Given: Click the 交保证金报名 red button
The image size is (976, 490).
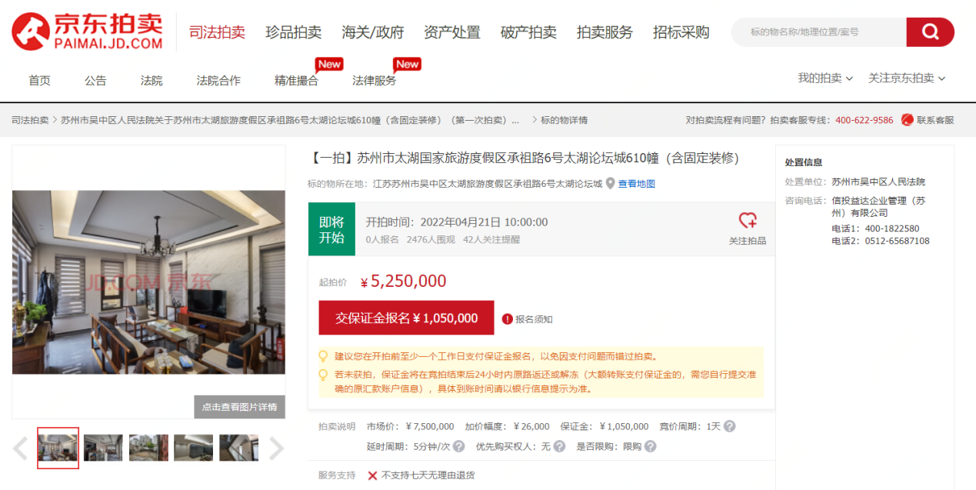Looking at the screenshot, I should click(406, 318).
